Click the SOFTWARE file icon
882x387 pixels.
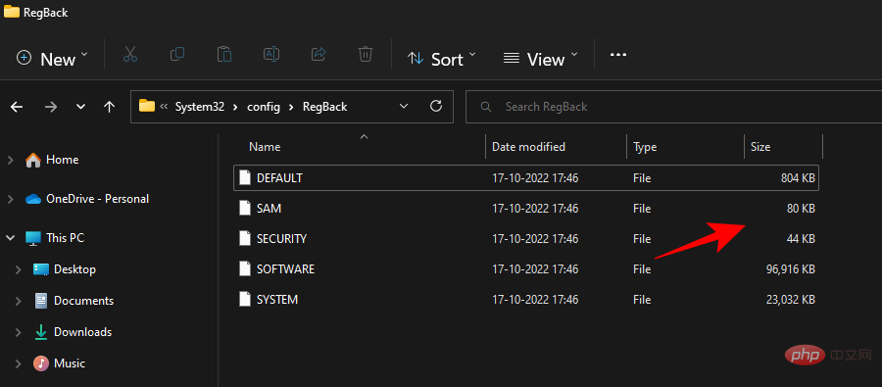(244, 268)
